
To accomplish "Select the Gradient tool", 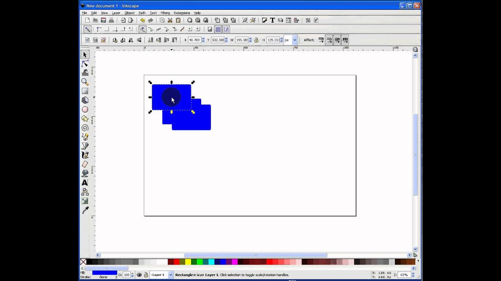I will tap(85, 201).
